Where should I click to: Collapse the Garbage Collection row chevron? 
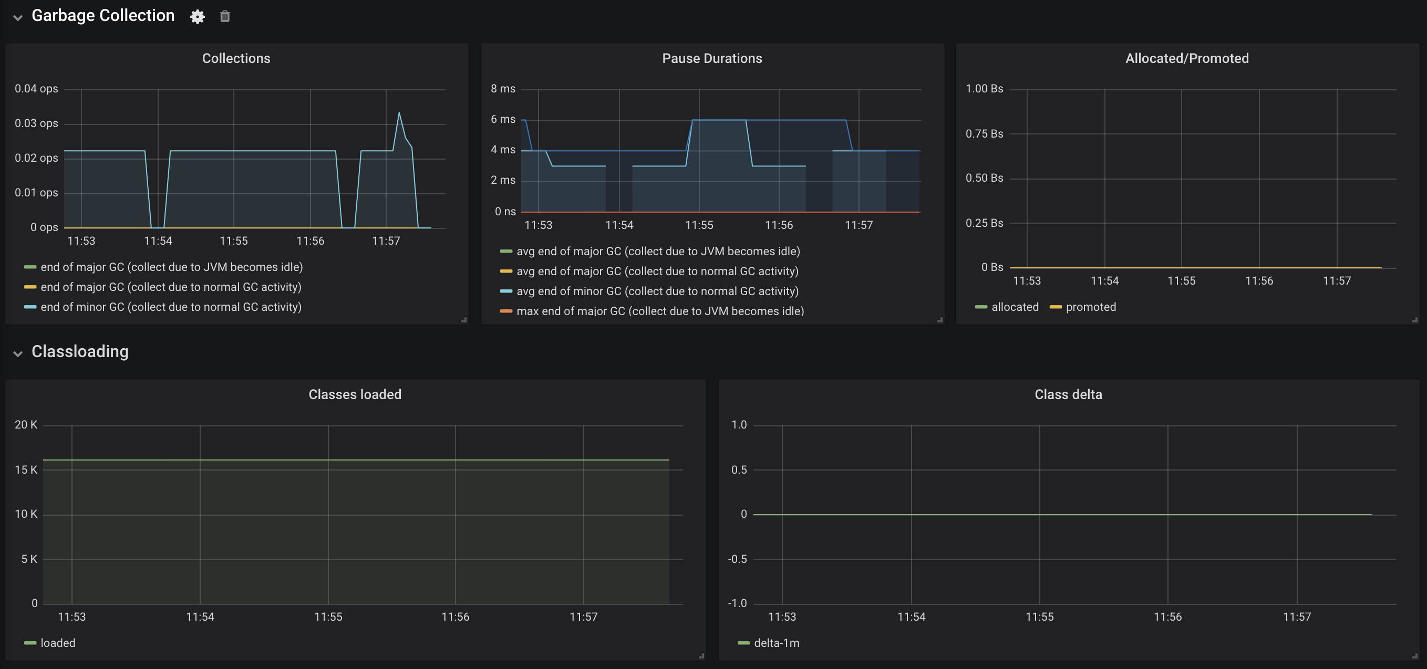coord(18,17)
